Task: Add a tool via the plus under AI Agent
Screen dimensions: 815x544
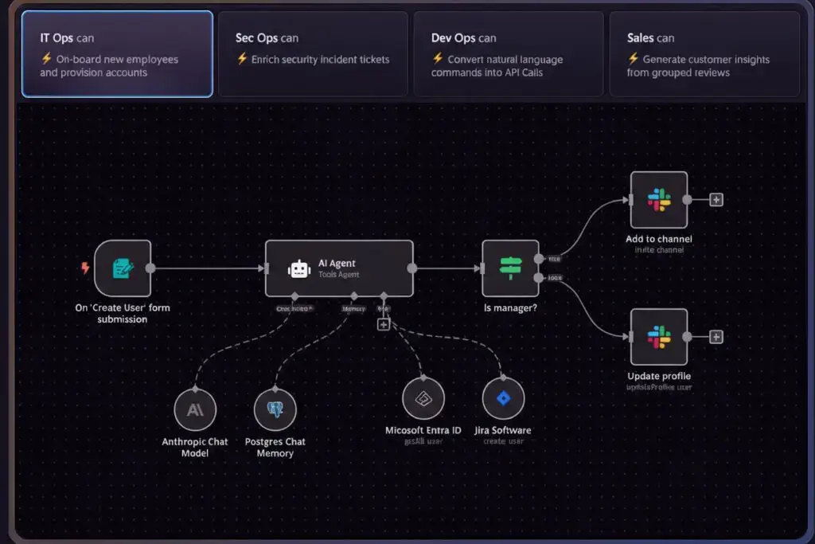Action: pos(384,324)
